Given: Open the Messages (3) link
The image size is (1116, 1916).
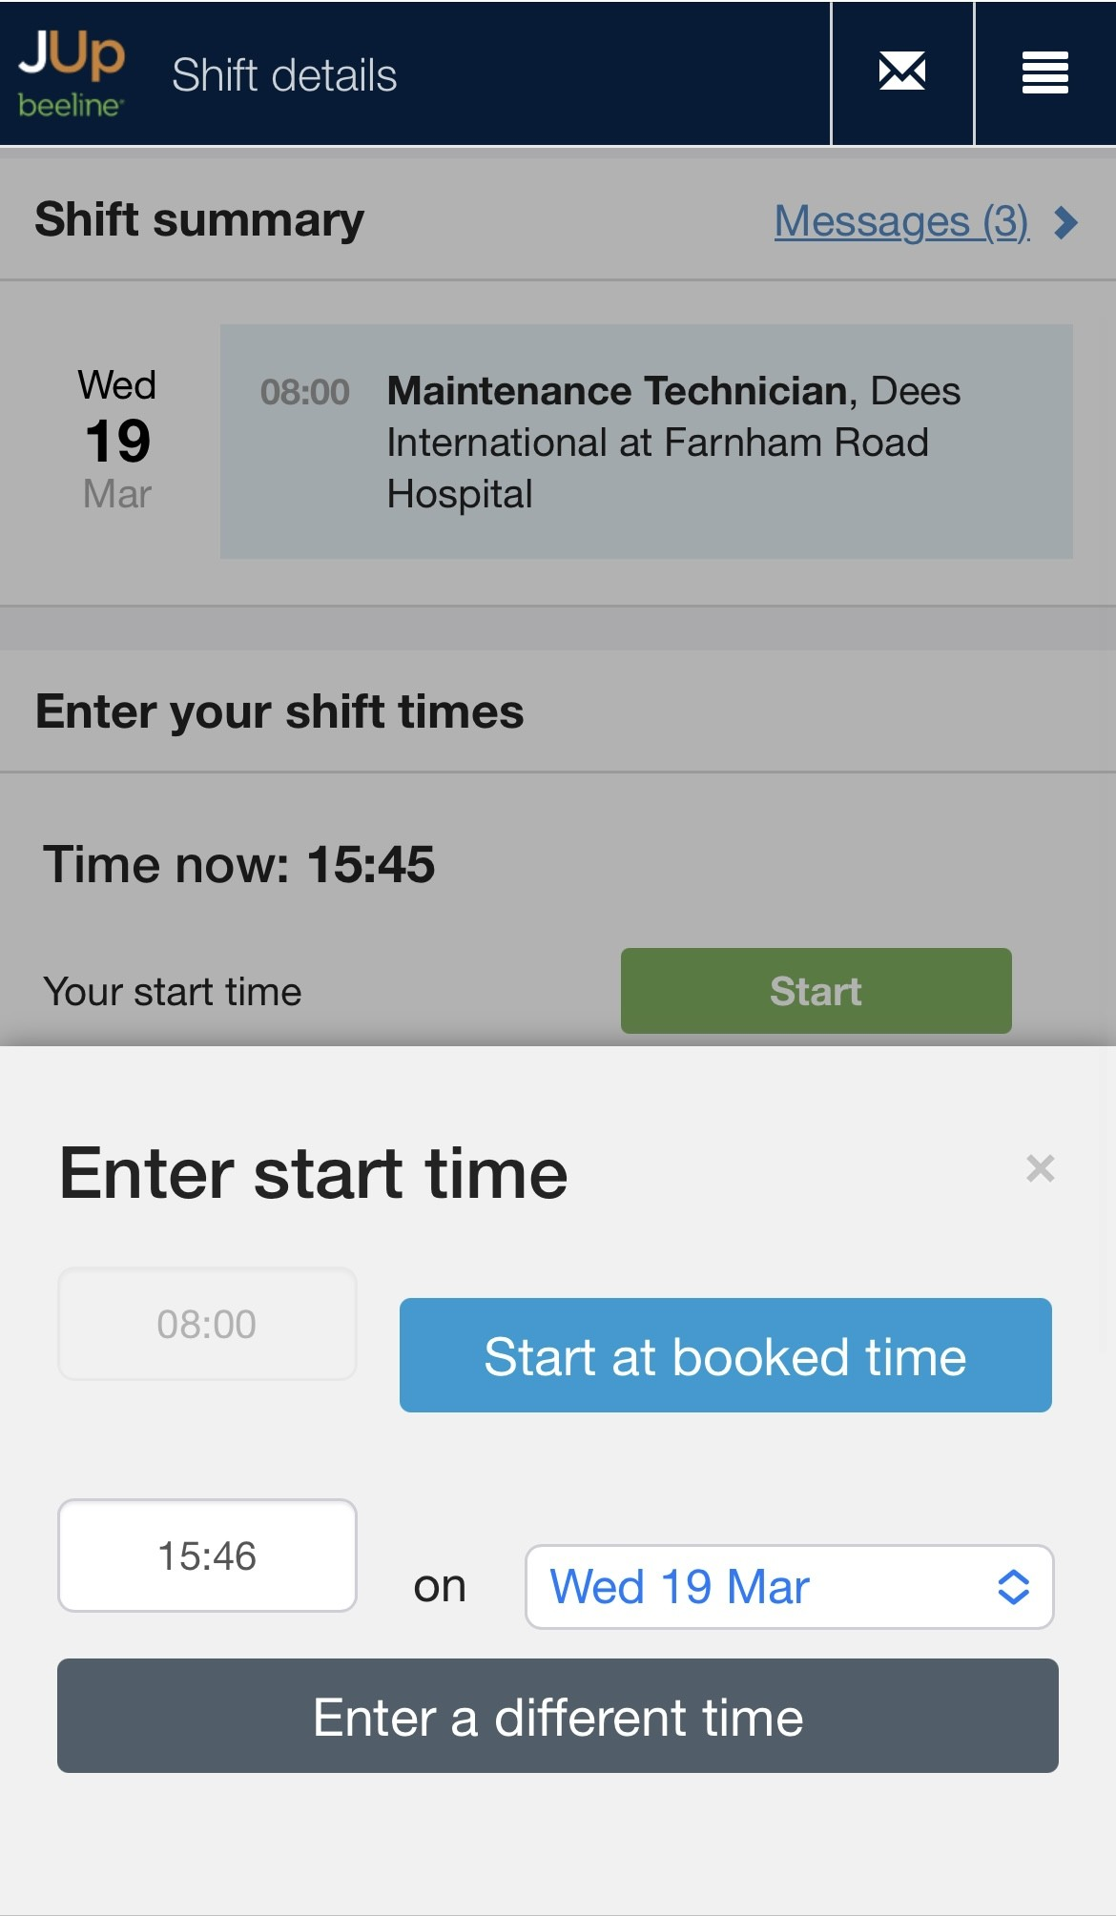Looking at the screenshot, I should 901,221.
